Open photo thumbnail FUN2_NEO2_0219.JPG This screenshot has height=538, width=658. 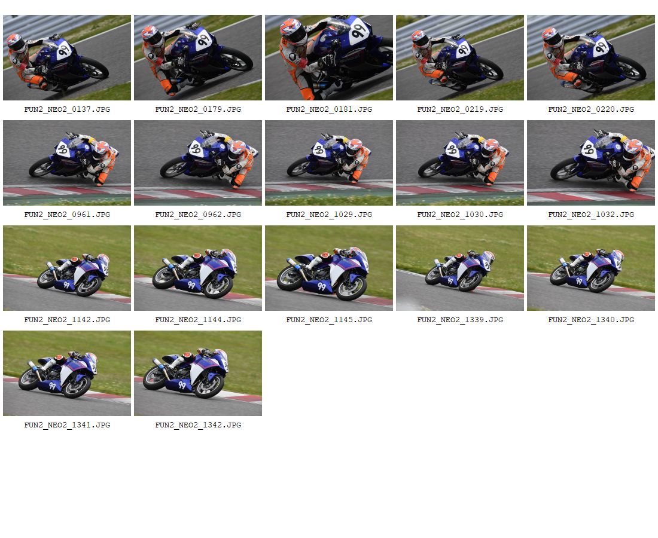tap(460, 58)
